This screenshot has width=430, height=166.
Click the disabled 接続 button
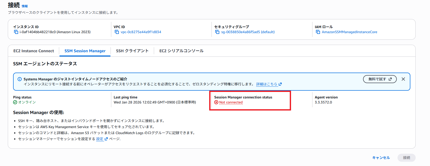click(x=407, y=158)
